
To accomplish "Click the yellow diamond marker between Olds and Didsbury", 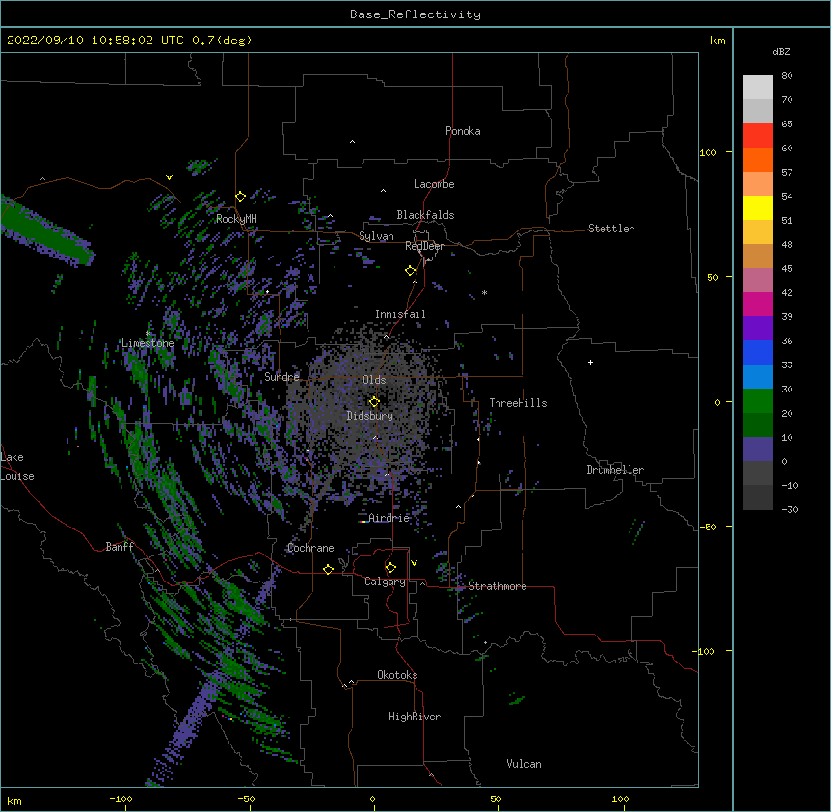I will point(375,401).
